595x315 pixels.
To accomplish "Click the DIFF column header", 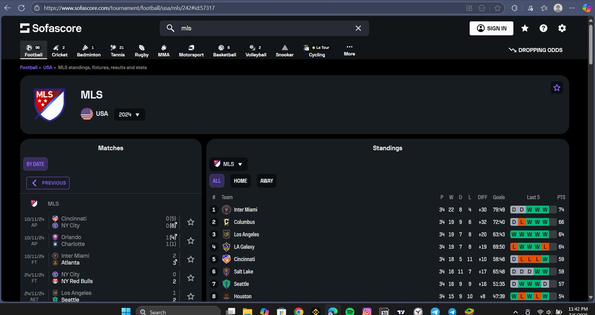I will pos(482,197).
